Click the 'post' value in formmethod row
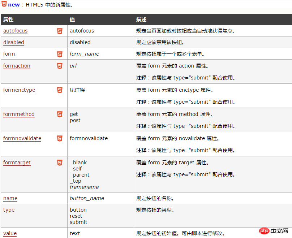Image resolution: width=292 pixels, height=238 pixels. click(75, 120)
